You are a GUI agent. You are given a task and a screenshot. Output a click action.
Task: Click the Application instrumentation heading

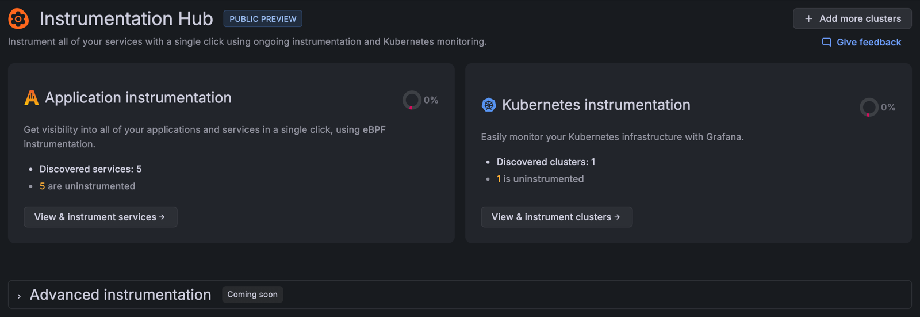[138, 97]
